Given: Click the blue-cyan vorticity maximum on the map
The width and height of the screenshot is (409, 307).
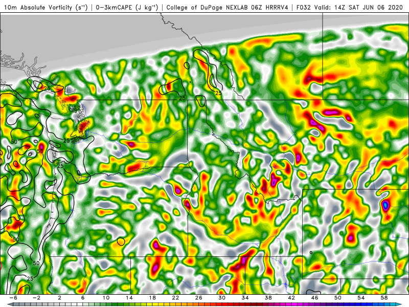Looking at the screenshot, I should coord(385,206).
